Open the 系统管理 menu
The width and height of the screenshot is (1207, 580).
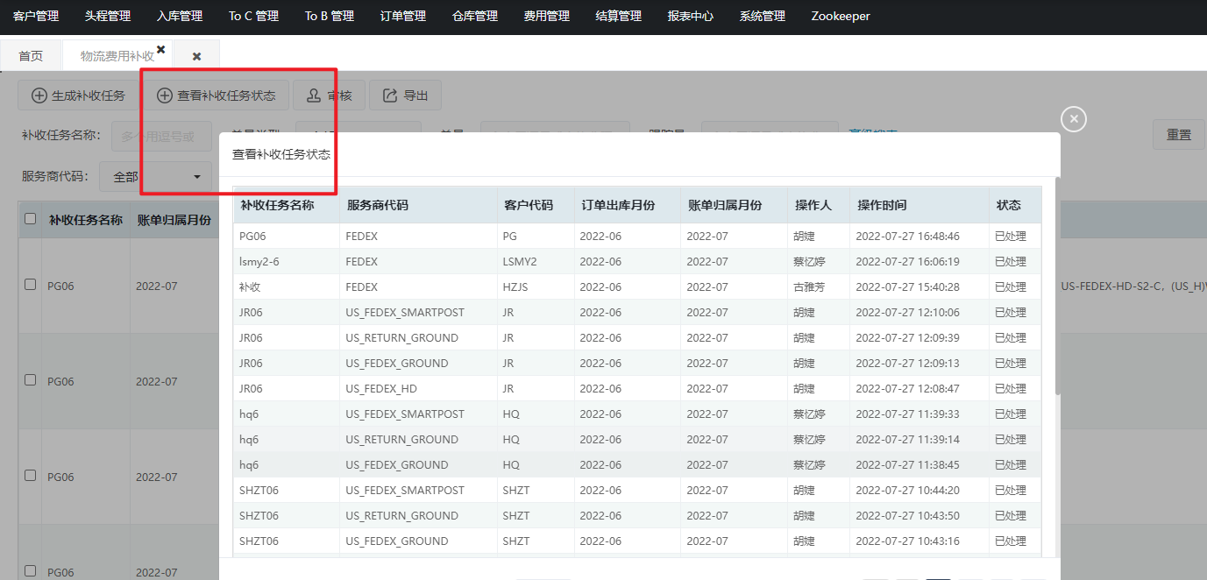click(x=762, y=16)
